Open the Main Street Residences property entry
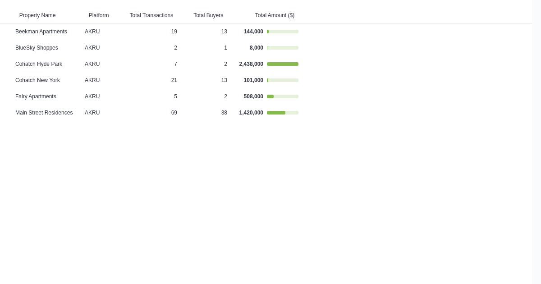Screen dimensions: 541x284 44,113
